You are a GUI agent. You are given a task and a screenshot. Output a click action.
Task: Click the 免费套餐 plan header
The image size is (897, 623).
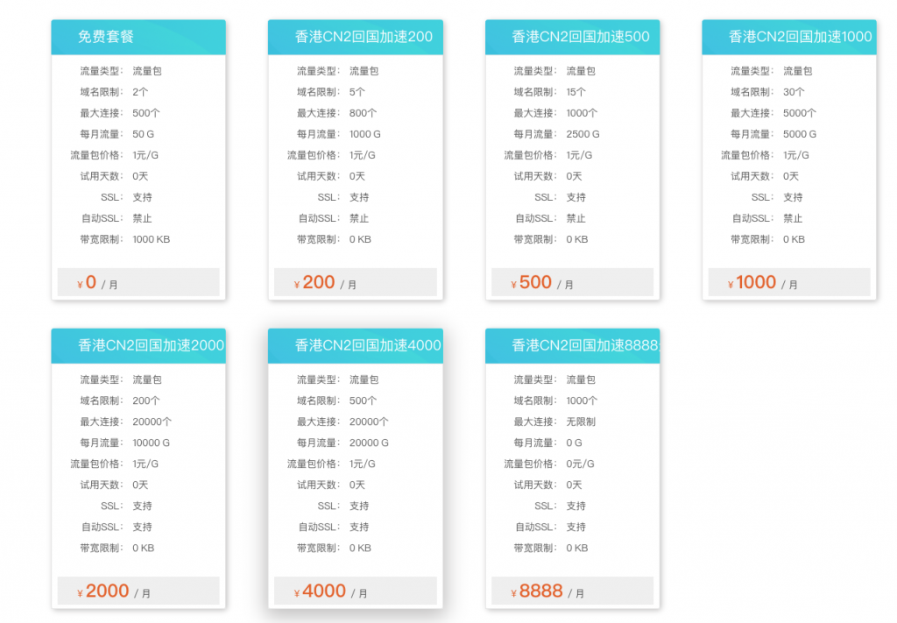click(x=106, y=37)
